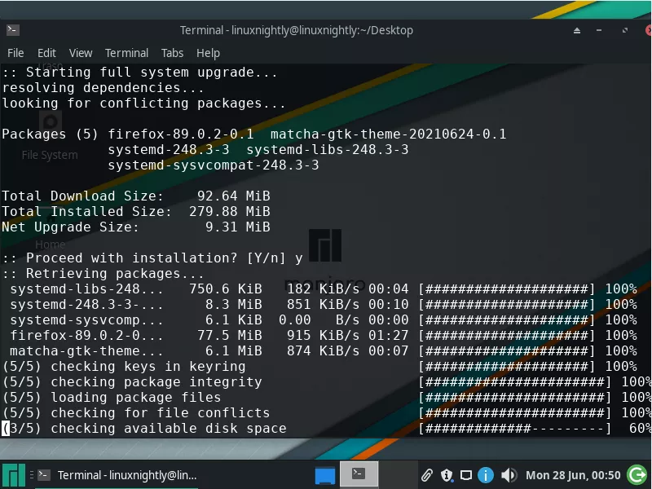Click the 'systemd-sysvcompat-248.3-3' package name
The height and width of the screenshot is (489, 652).
pos(214,165)
